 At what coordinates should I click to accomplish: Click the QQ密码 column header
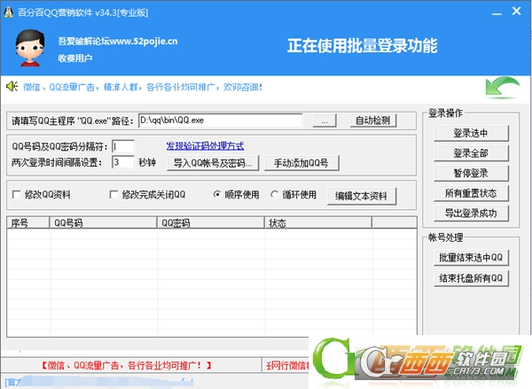coord(210,222)
